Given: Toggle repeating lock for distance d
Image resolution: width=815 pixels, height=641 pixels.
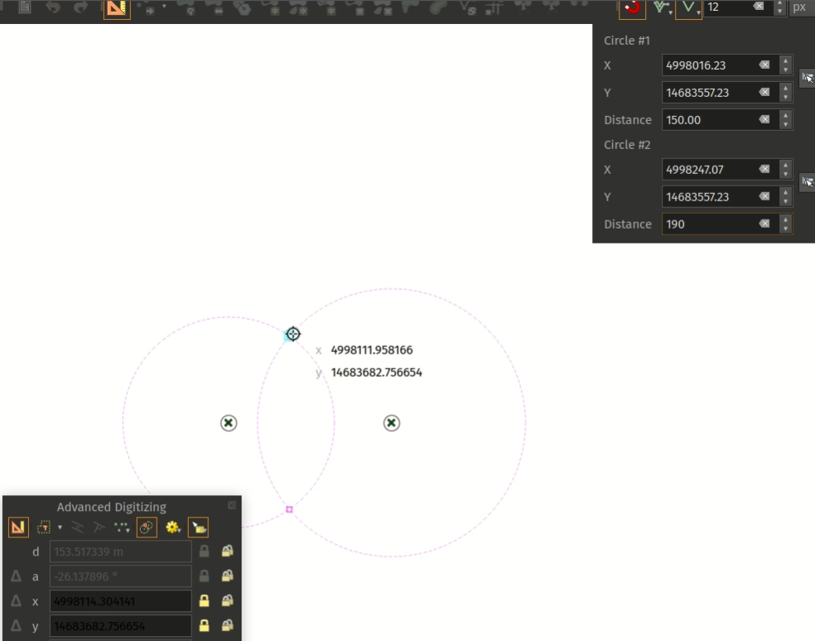Looking at the screenshot, I should pos(226,552).
